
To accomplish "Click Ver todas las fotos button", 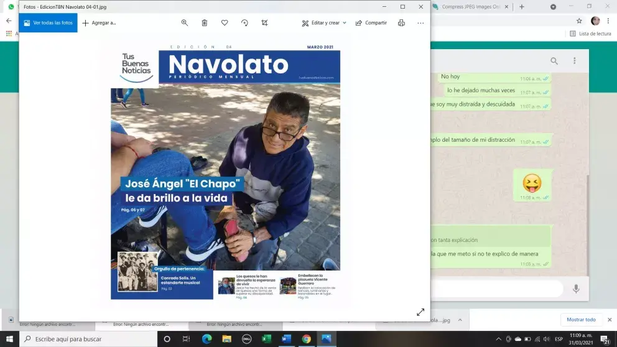I will (48, 23).
